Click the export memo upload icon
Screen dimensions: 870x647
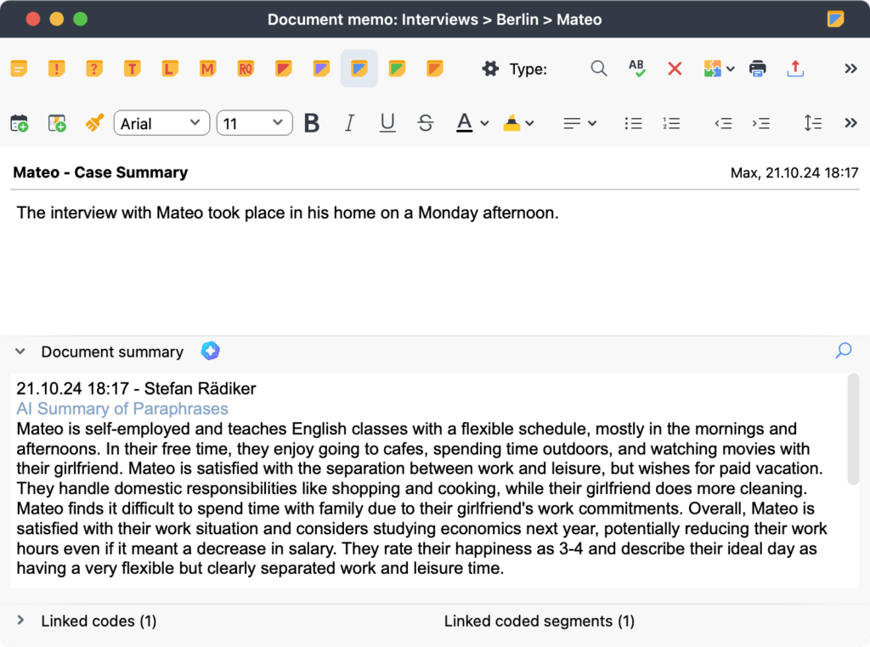tap(795, 69)
